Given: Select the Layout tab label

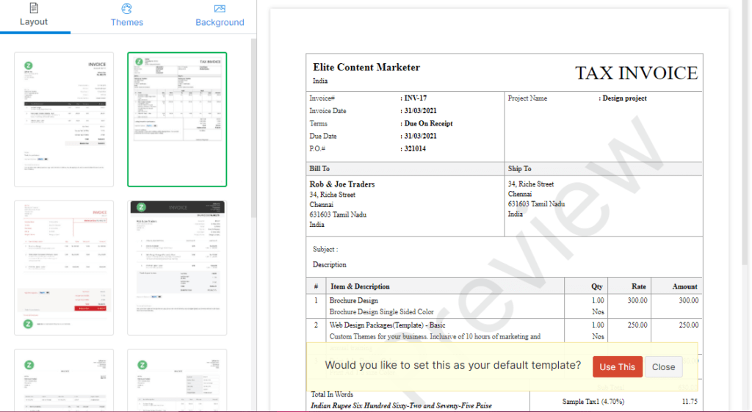Looking at the screenshot, I should [34, 22].
